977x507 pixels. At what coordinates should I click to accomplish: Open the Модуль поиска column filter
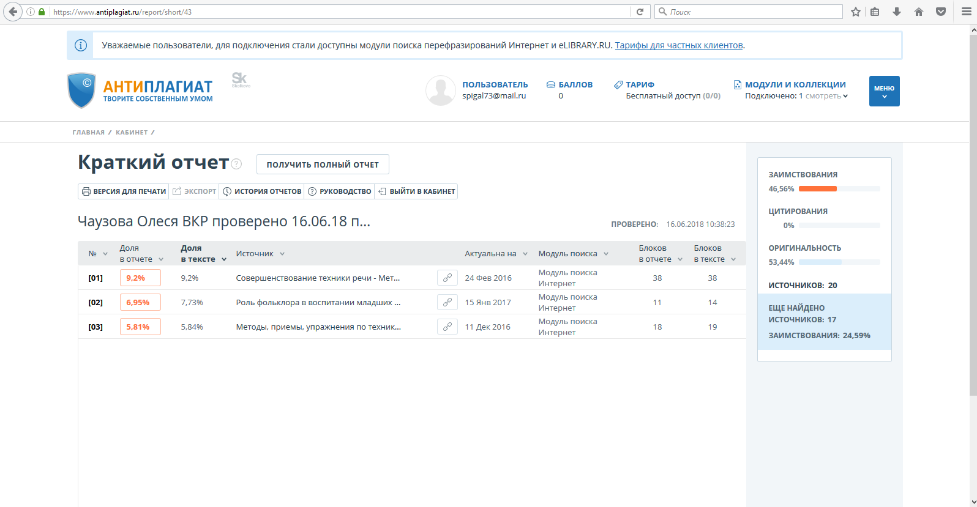pyautogui.click(x=606, y=254)
